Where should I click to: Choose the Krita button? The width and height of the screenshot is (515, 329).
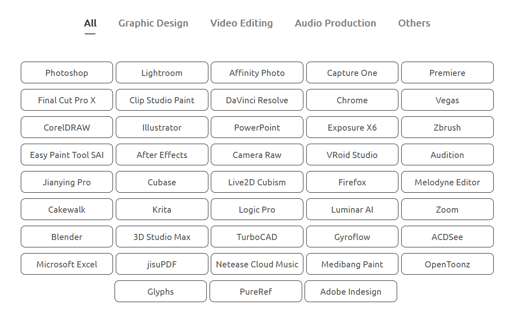point(162,209)
